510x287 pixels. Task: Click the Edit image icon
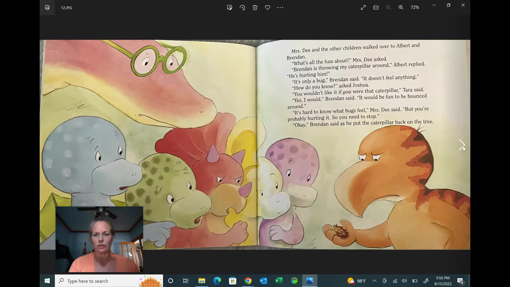pos(230,8)
